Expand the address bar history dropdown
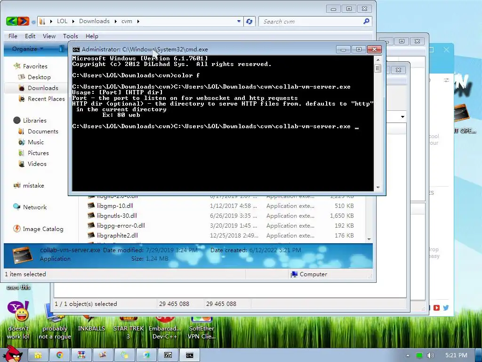 pos(239,21)
